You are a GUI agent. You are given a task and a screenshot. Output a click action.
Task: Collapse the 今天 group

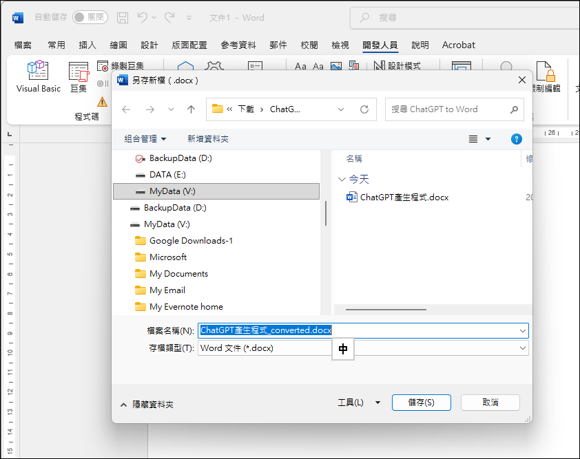[342, 180]
